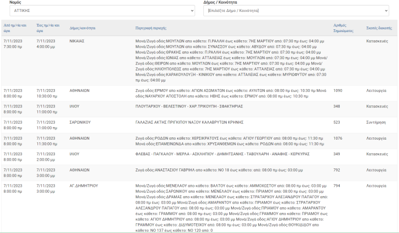399x233 pixels.
Task: Select the ΑΓ.ΔΗΜΗΤΡΙΟΥ municipality cell
Action: point(83,186)
